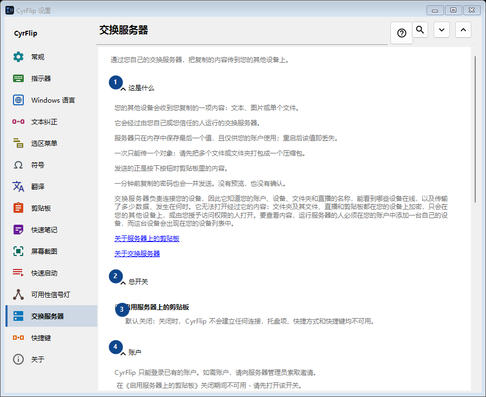Click the 关于 info icon

(18, 359)
